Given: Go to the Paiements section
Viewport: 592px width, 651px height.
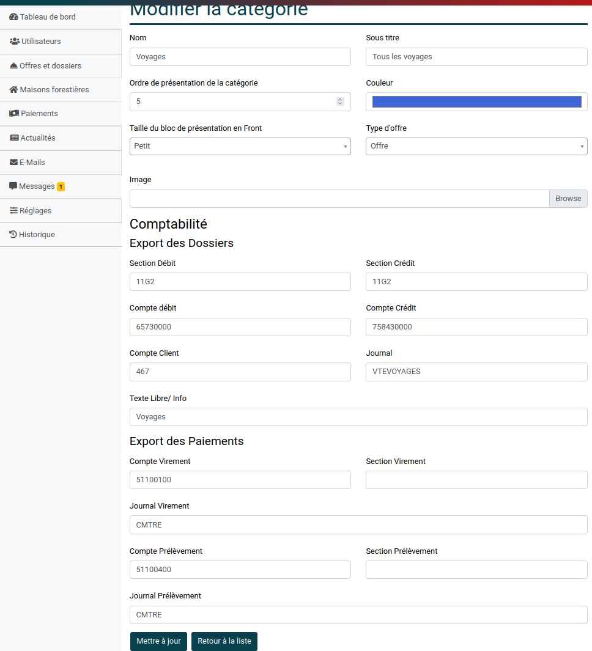Looking at the screenshot, I should (37, 114).
